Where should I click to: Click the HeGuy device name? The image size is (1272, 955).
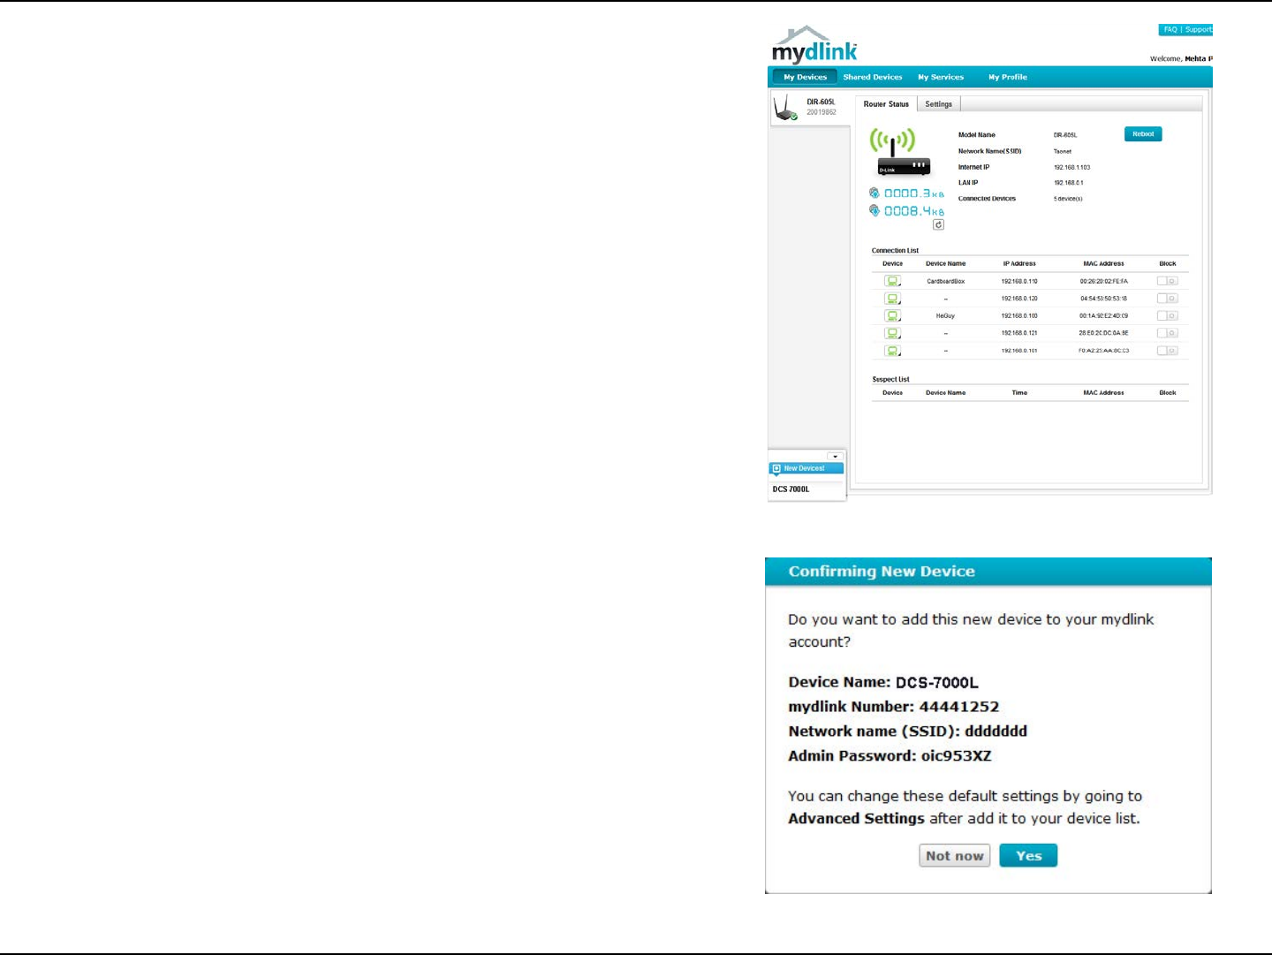(945, 315)
